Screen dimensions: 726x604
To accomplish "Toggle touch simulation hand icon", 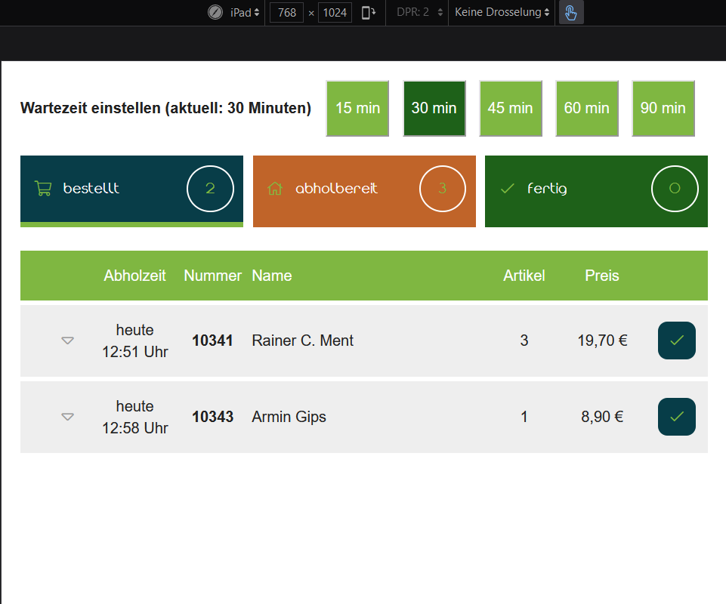I will (571, 13).
